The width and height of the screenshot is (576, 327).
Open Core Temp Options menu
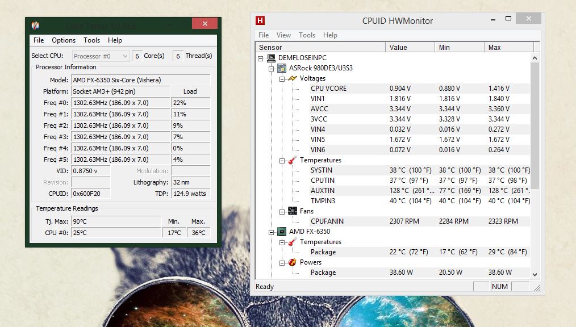pyautogui.click(x=64, y=40)
